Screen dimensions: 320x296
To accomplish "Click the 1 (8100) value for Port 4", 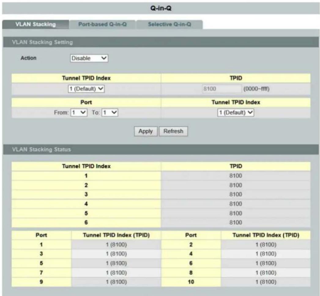I will [x=266, y=254].
